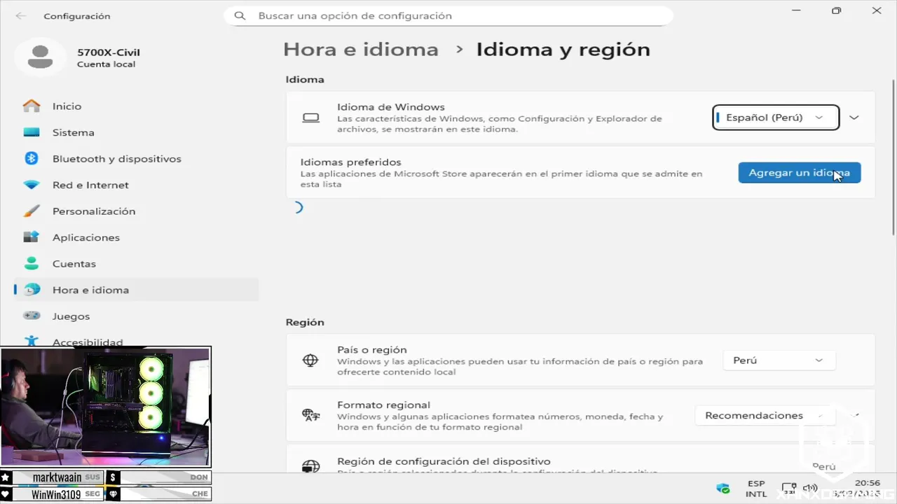Click the Idioma section heading
This screenshot has width=897, height=504.
coord(305,80)
